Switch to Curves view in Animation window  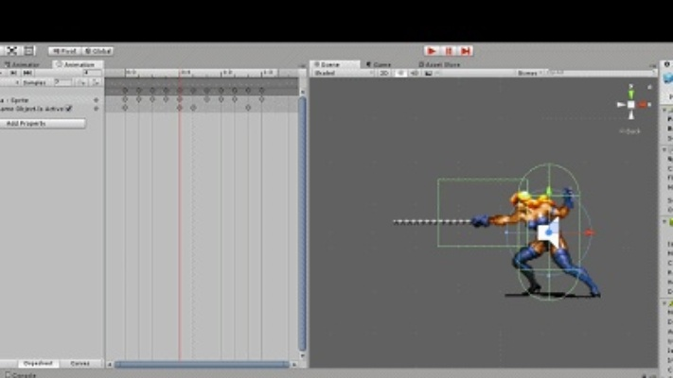tap(80, 363)
